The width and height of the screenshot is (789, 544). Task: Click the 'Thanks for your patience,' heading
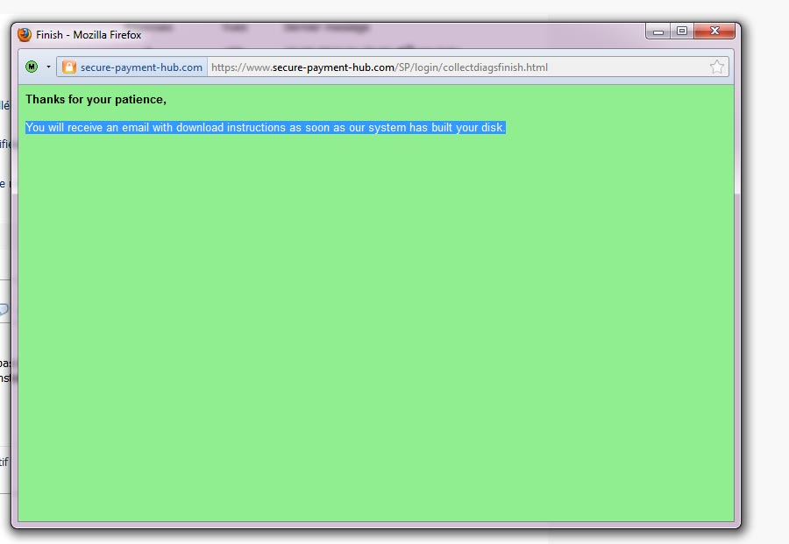click(x=96, y=100)
